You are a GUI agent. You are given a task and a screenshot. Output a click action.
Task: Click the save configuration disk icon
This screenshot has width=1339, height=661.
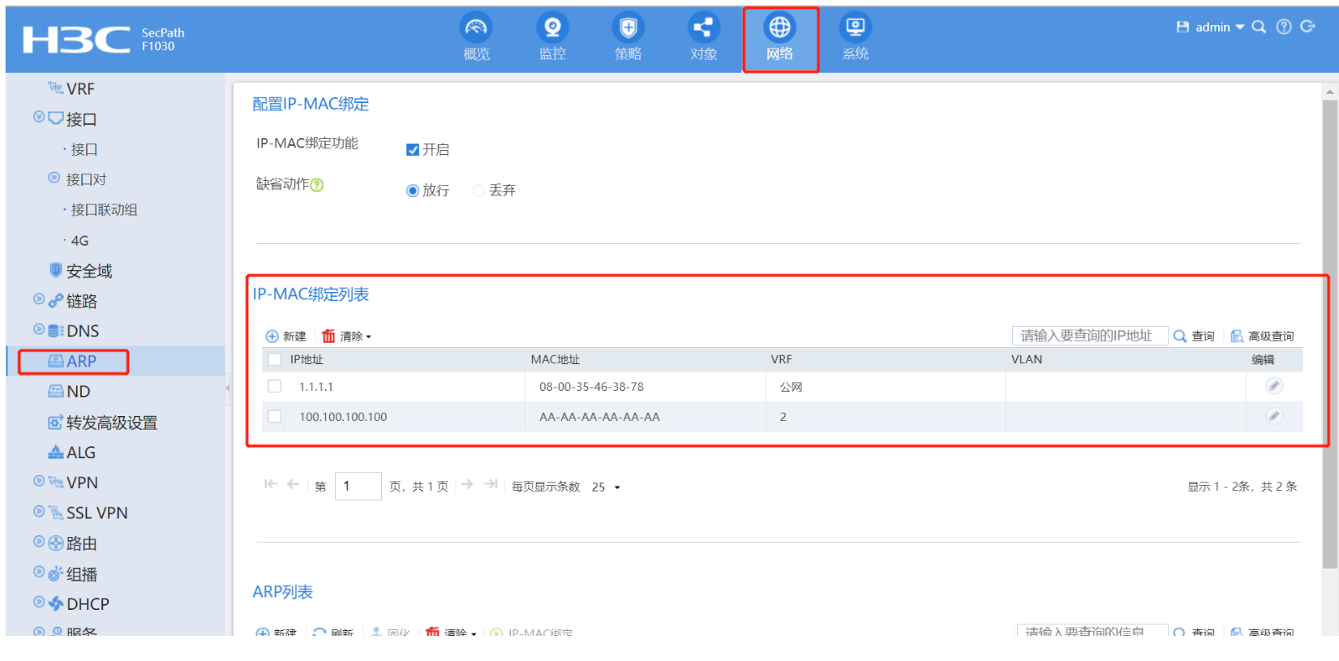click(1182, 27)
